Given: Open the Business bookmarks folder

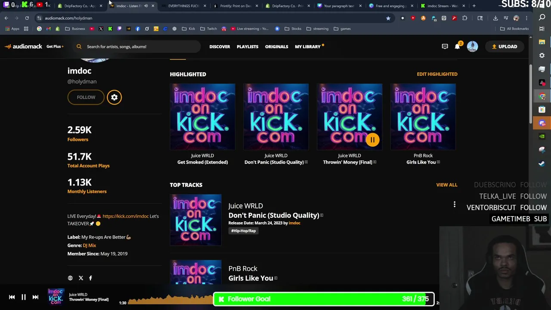Looking at the screenshot, I should click(75, 29).
